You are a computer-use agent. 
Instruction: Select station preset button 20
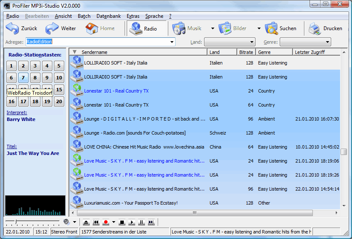[x=59, y=101]
